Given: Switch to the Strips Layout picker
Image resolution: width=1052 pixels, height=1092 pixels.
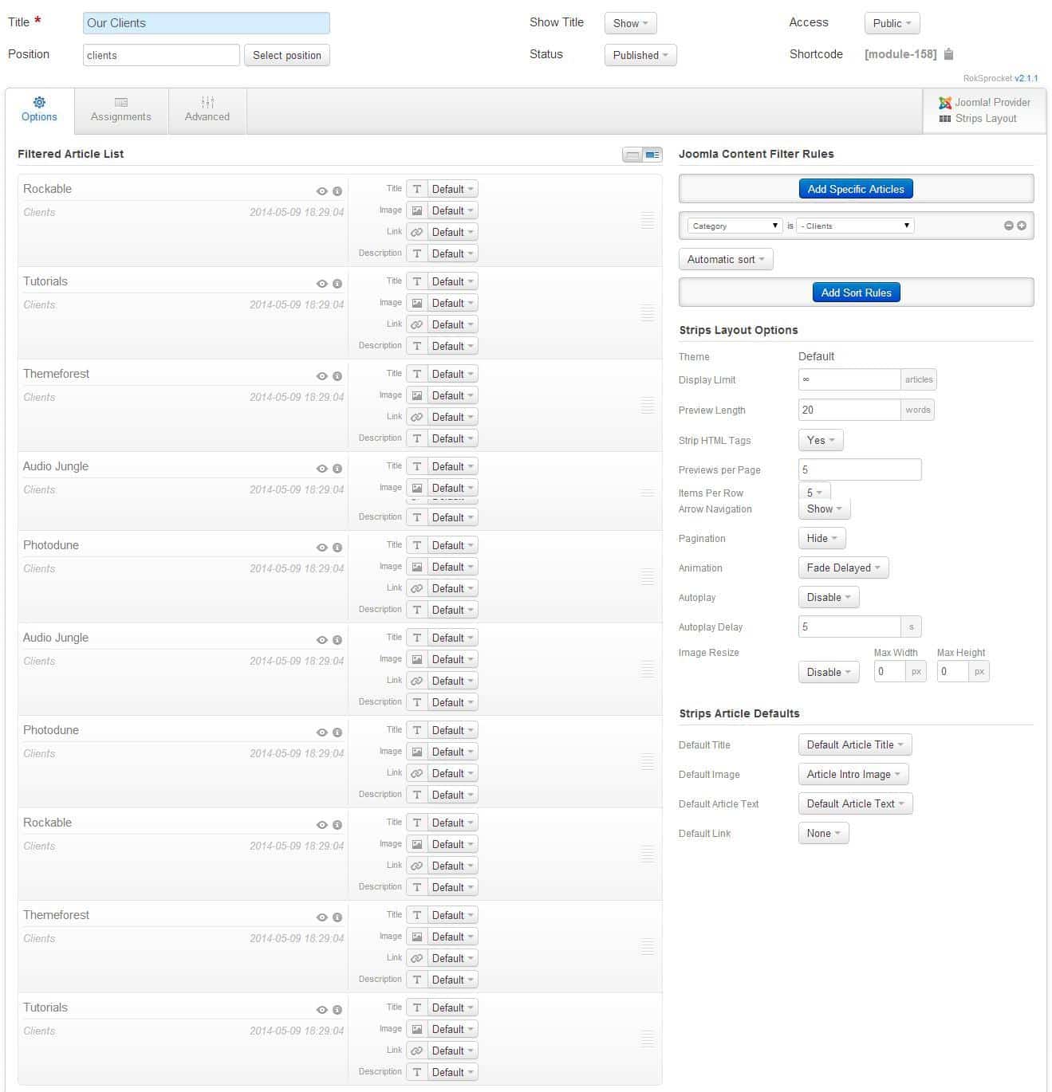Looking at the screenshot, I should click(985, 118).
